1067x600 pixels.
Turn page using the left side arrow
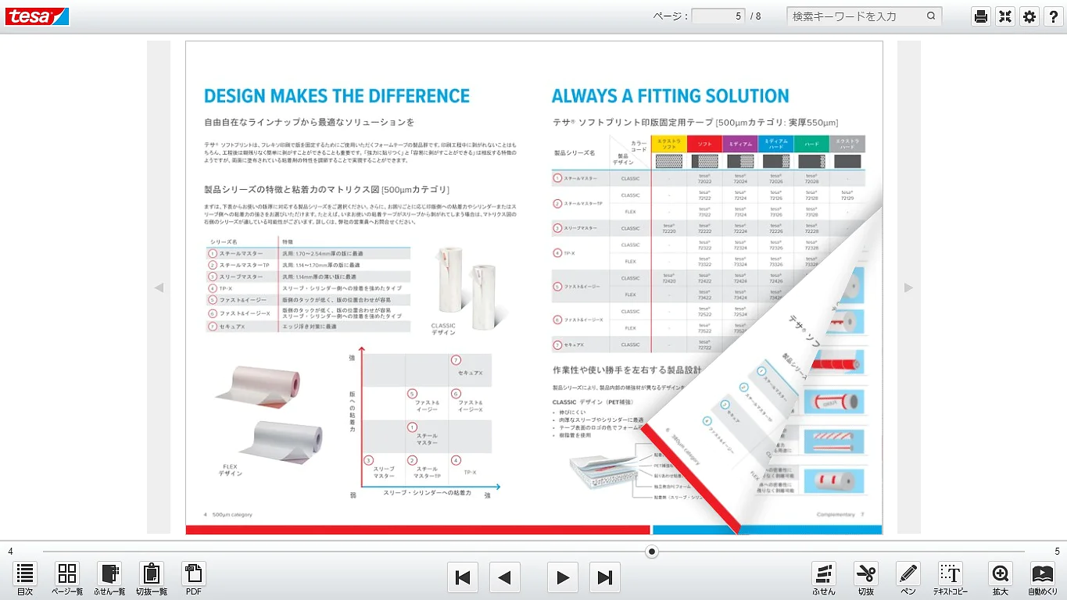(x=159, y=287)
